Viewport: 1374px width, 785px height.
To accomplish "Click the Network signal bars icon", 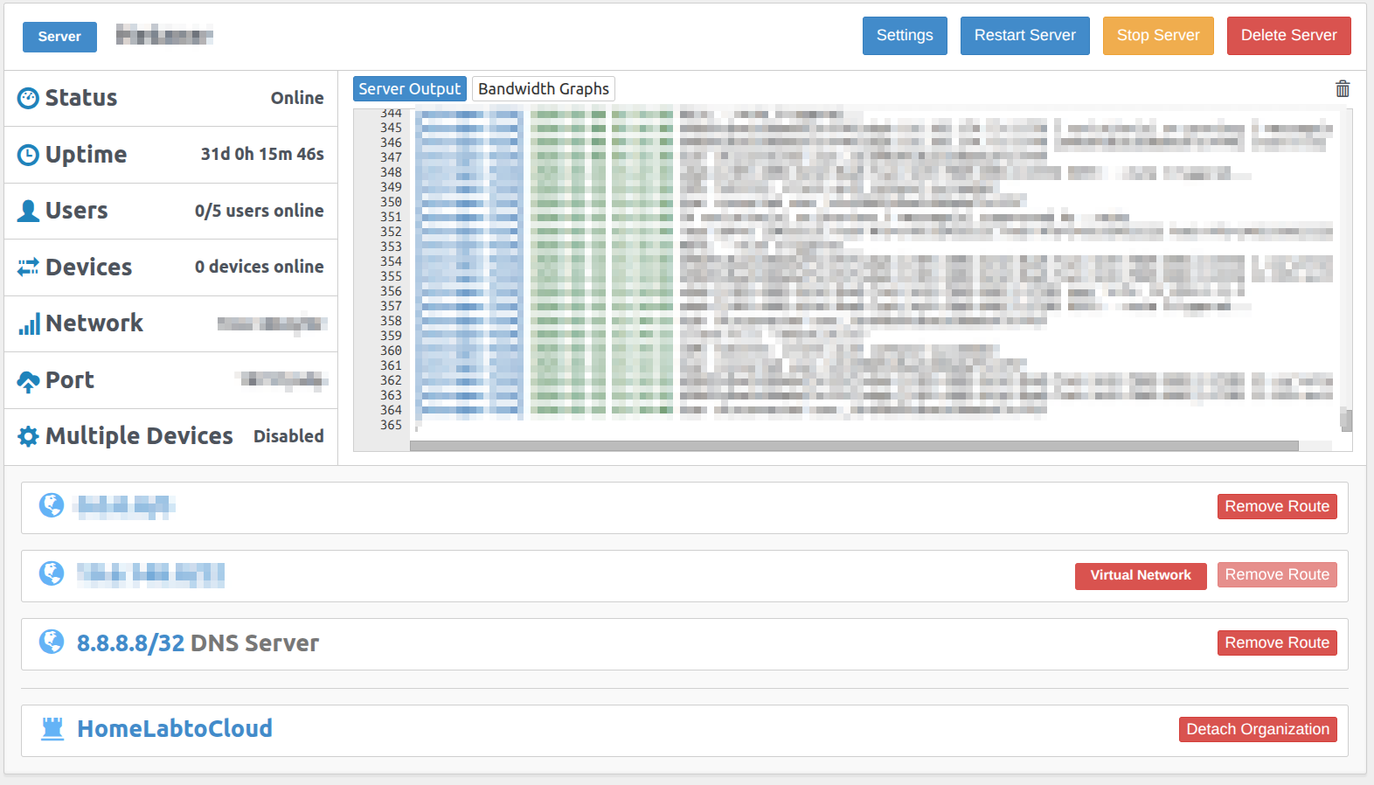I will click(29, 324).
